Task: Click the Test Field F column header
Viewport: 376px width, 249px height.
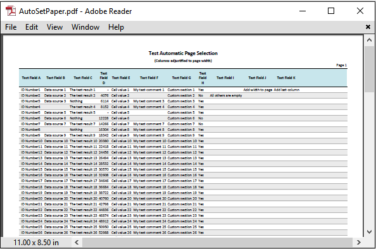Action: [x=149, y=78]
